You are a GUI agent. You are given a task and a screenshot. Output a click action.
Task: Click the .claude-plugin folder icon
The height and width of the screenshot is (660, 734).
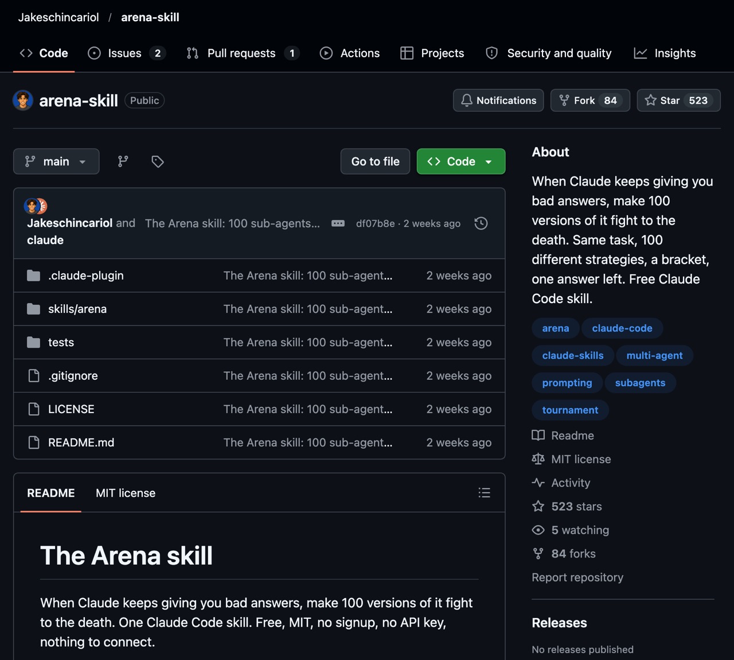pos(34,276)
